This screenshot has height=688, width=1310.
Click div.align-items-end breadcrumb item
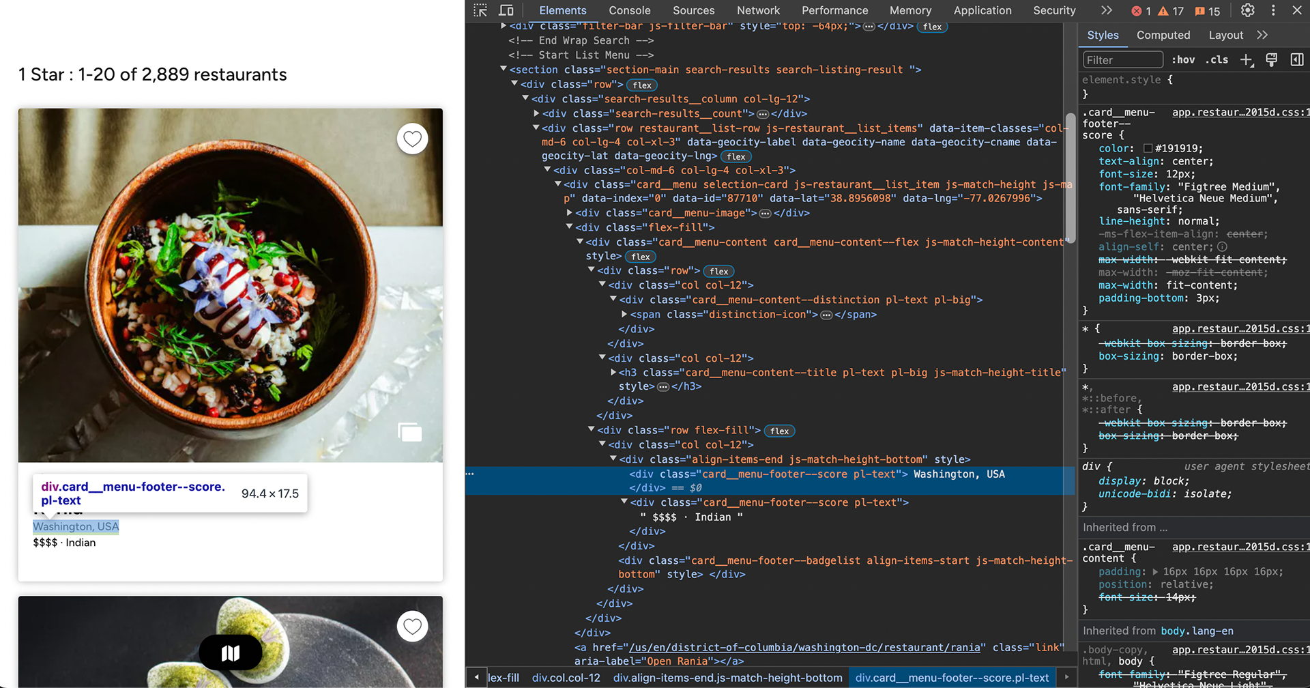(727, 678)
